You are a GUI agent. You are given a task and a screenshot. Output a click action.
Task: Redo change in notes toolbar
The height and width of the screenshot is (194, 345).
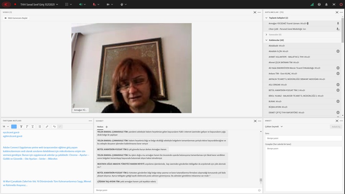click(x=60, y=127)
